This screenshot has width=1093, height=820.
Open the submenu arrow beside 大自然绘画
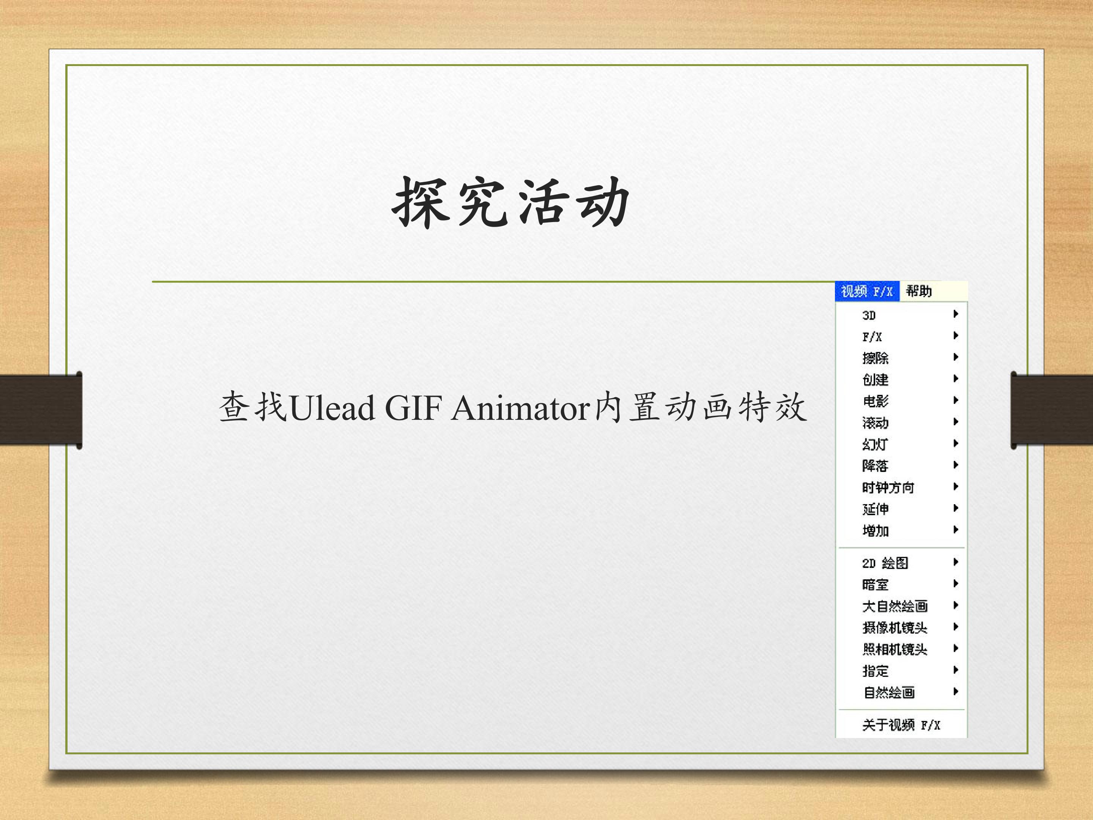point(956,605)
